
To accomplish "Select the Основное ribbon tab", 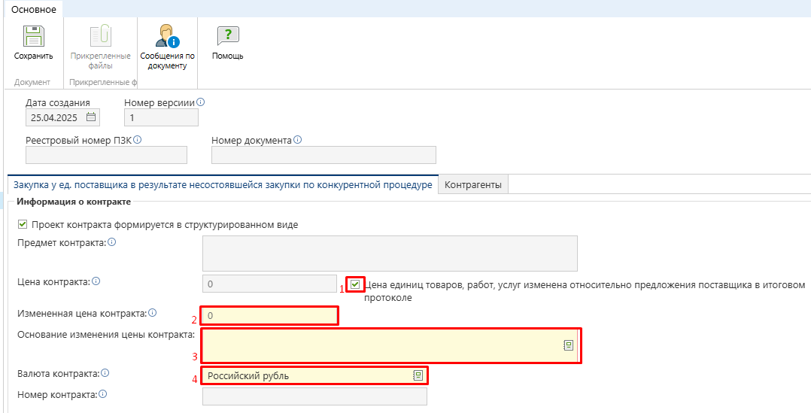I will click(34, 9).
